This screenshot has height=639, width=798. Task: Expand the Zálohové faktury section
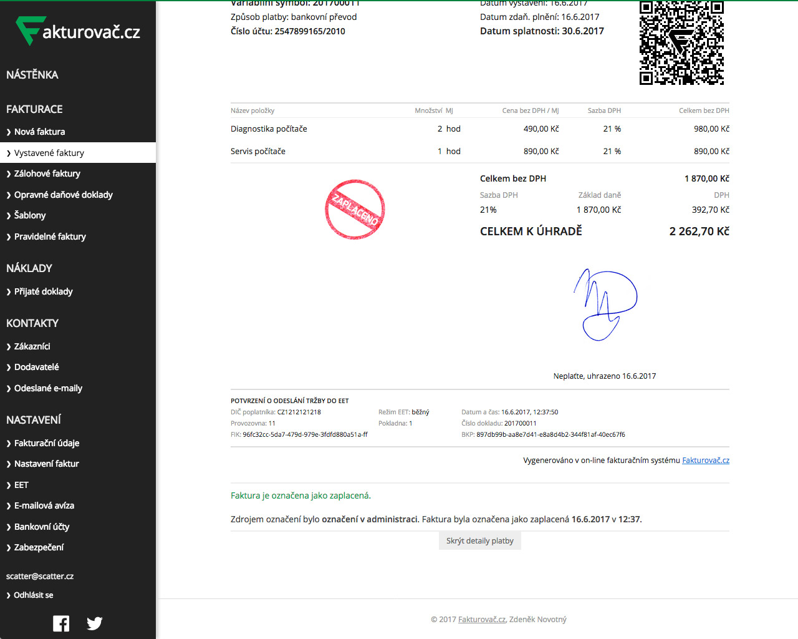(x=47, y=173)
